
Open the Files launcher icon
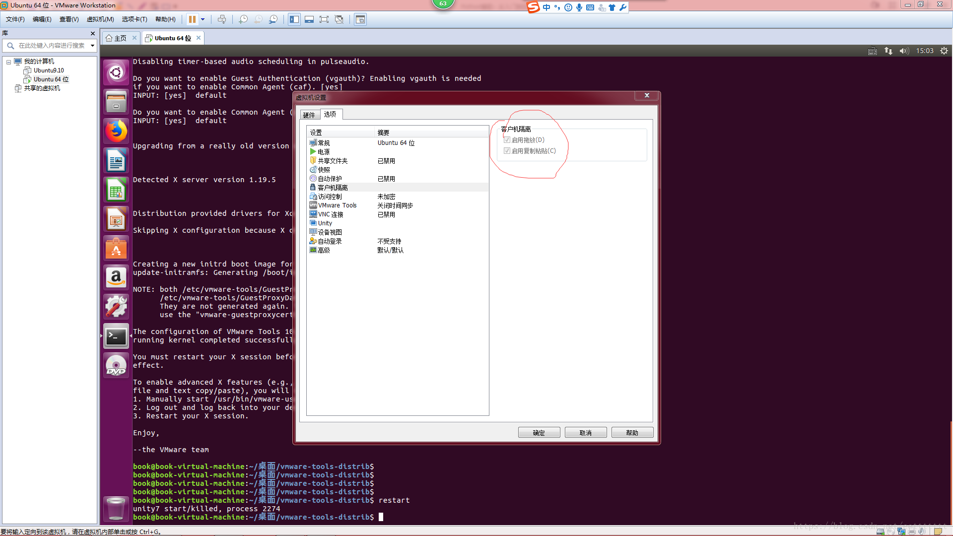tap(116, 102)
